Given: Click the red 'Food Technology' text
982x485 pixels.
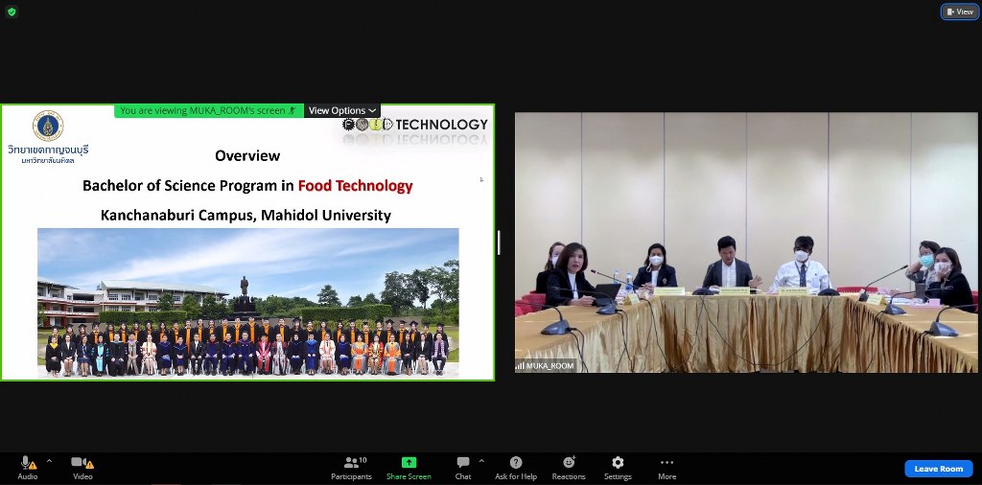Looking at the screenshot, I should coord(355,186).
